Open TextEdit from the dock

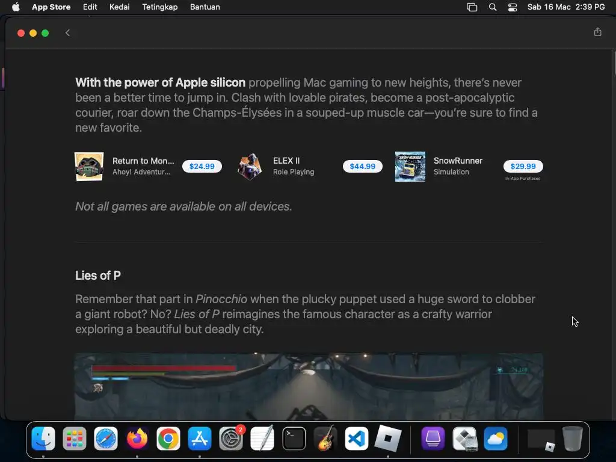pyautogui.click(x=262, y=439)
